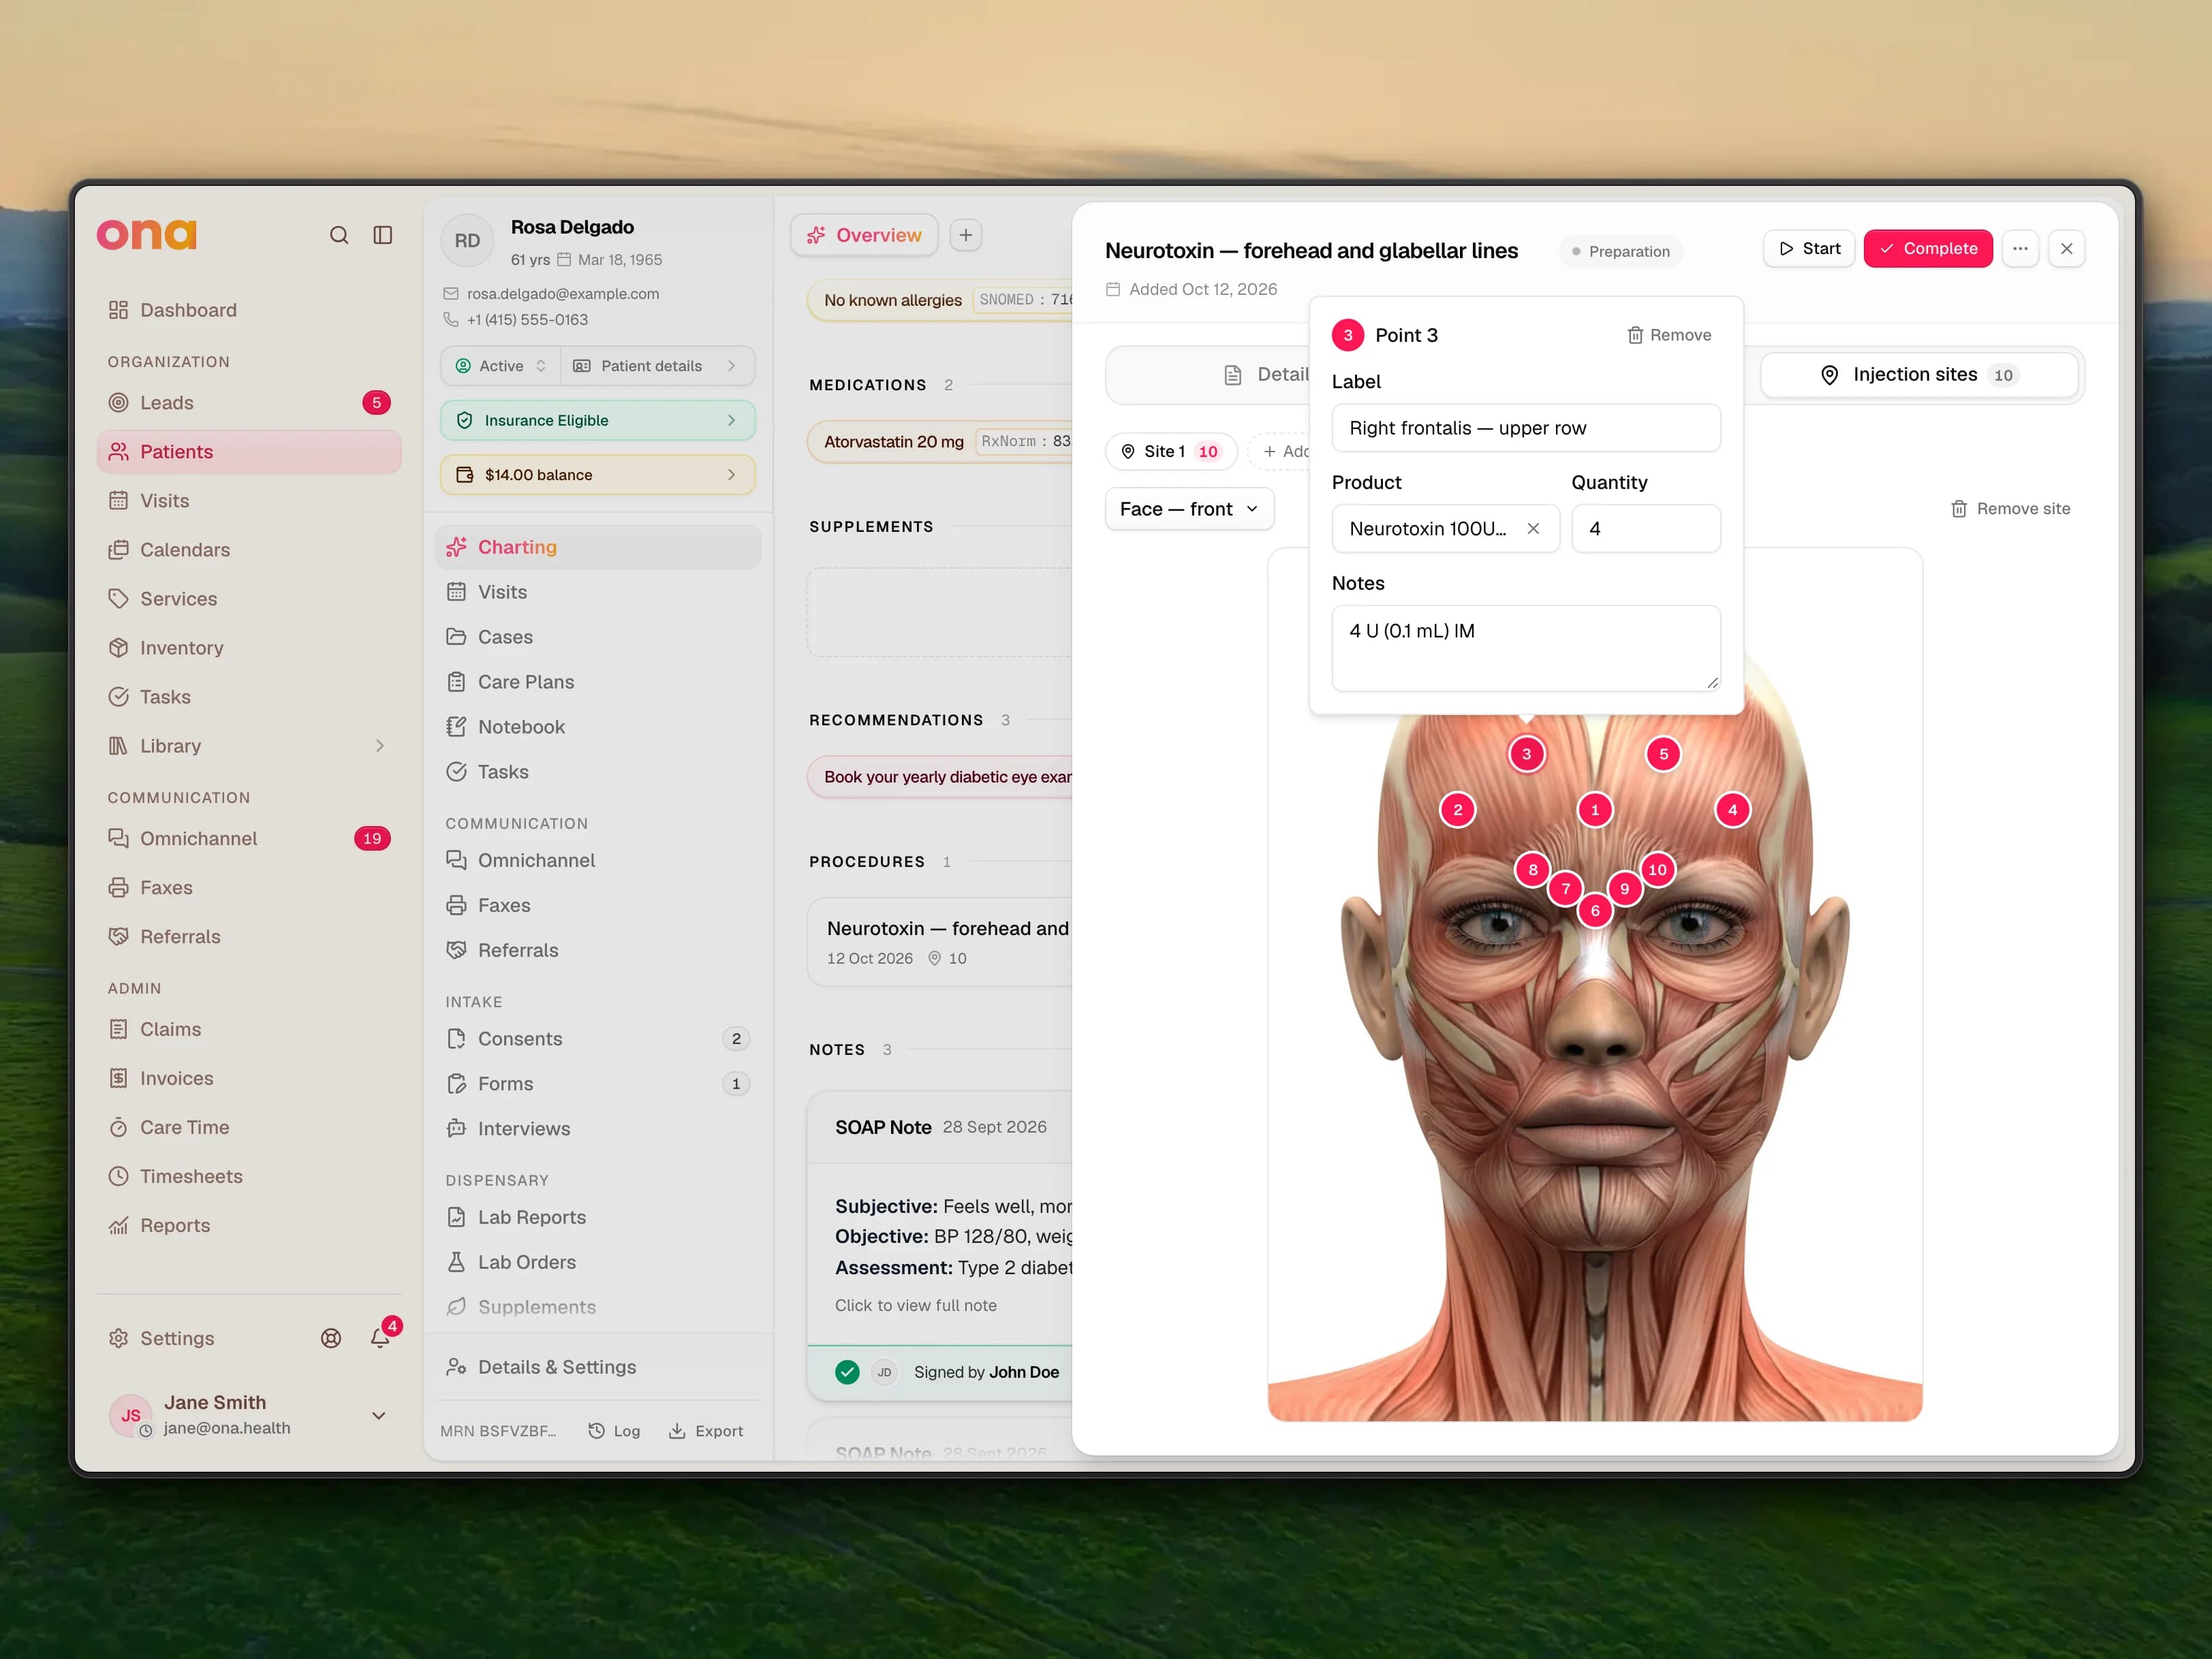Expand the $14.00 balance card
Viewport: 2212px width, 1659px height.
pyautogui.click(x=598, y=475)
